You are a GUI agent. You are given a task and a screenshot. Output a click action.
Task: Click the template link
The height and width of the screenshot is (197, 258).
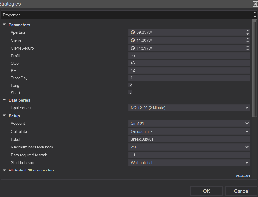(243, 175)
